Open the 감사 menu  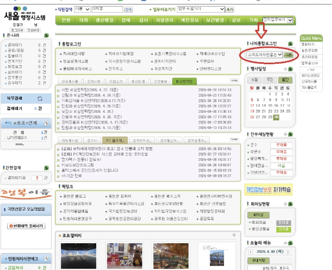[143, 20]
